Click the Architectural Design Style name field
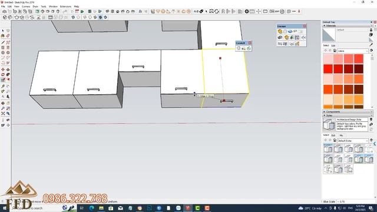The width and height of the screenshot is (377, 212). 352,120
